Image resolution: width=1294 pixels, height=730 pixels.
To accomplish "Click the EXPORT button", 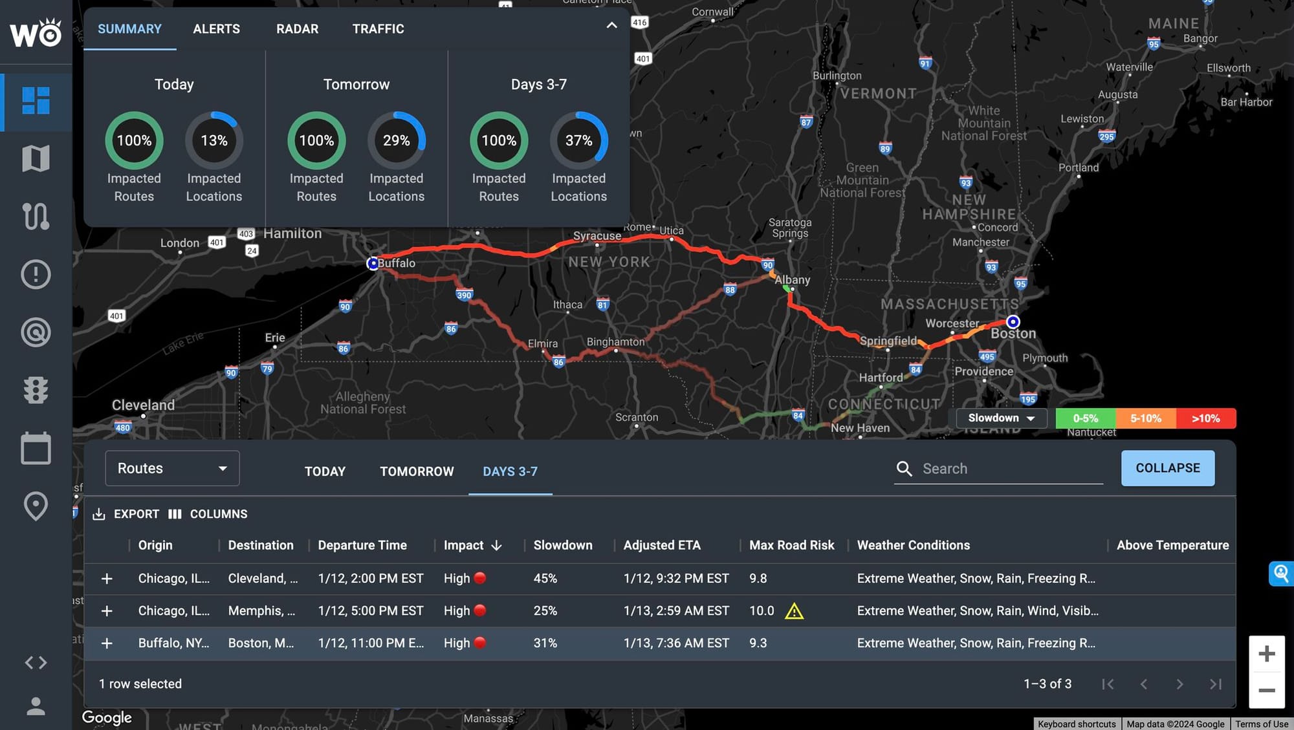I will (127, 514).
